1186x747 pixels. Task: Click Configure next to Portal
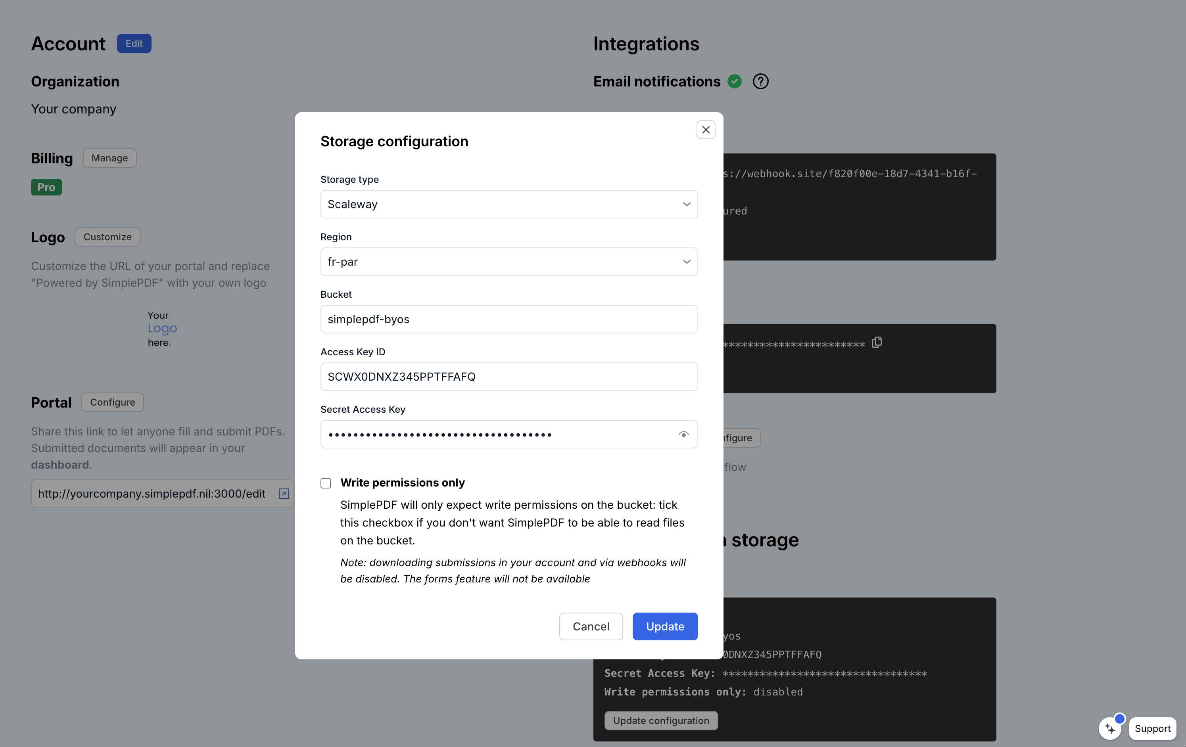[x=112, y=402]
